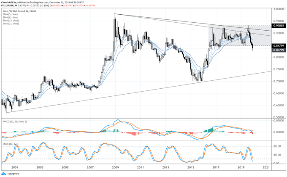Click the 2001 label on time axis
This screenshot has height=177, width=287.
[x=15, y=167]
